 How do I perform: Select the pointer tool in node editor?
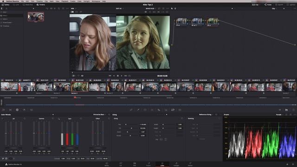[x=172, y=8]
